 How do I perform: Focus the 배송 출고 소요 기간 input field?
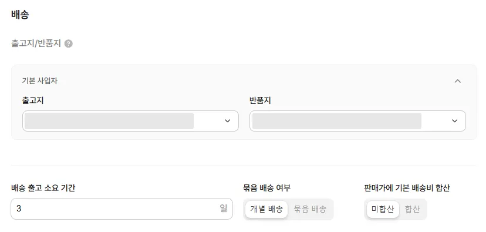122,209
